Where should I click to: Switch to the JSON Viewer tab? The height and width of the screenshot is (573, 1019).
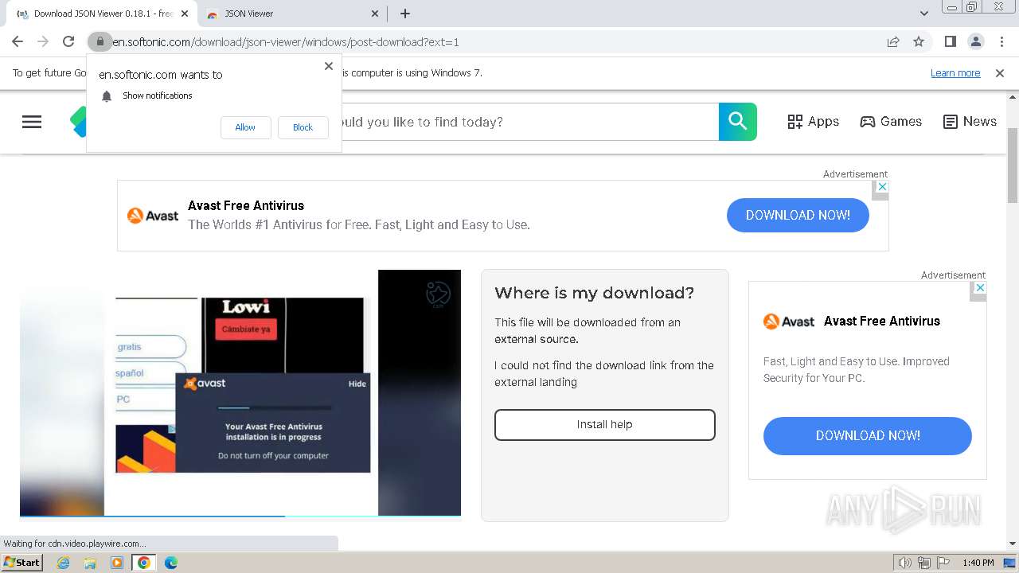(x=291, y=14)
